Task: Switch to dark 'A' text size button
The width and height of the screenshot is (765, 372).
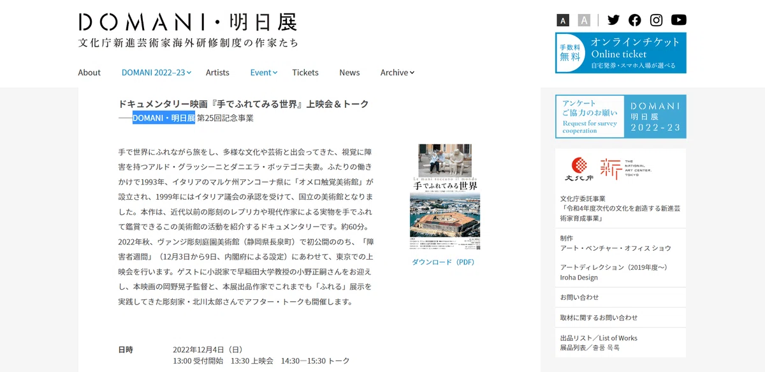Action: click(x=563, y=20)
